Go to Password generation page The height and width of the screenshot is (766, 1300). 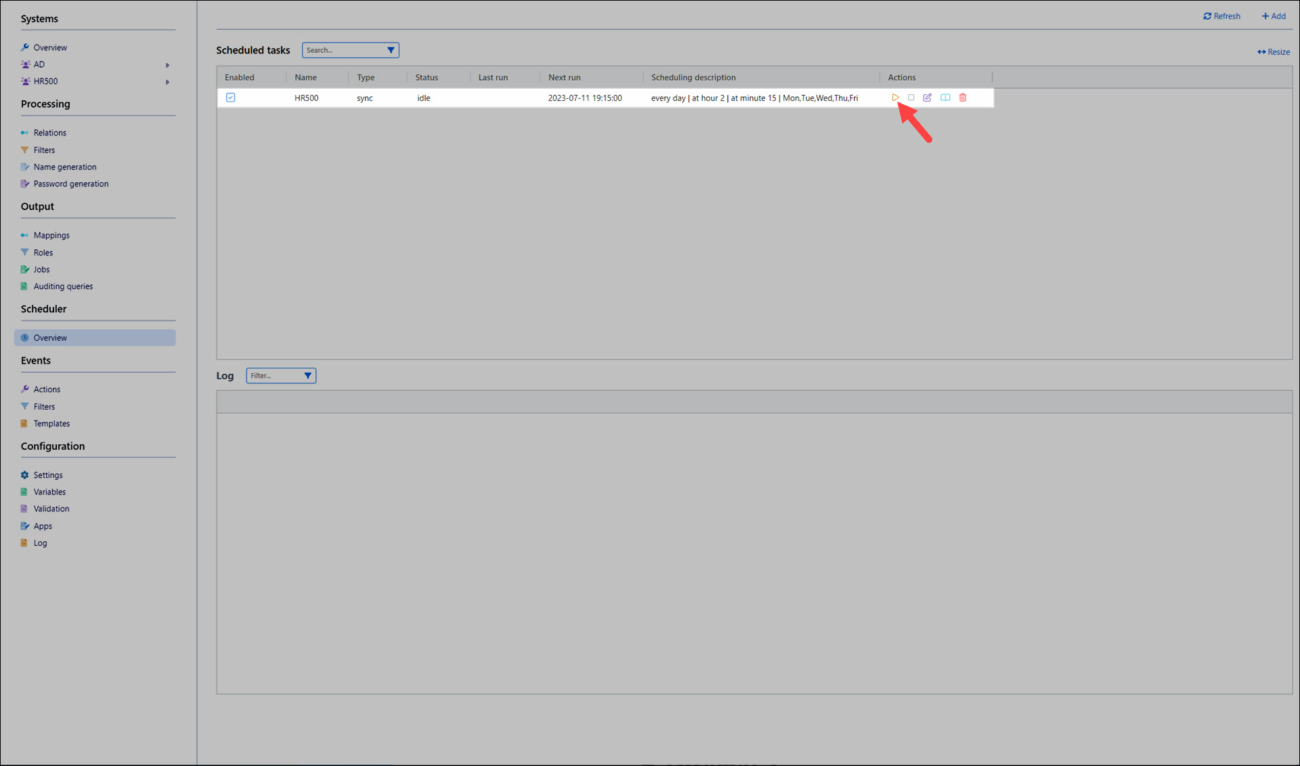(70, 184)
